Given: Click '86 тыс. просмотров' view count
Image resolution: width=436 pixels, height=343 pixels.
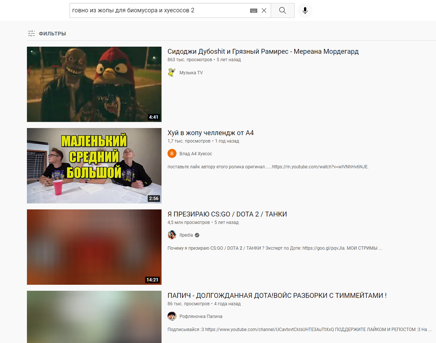Looking at the screenshot, I should click(188, 303).
